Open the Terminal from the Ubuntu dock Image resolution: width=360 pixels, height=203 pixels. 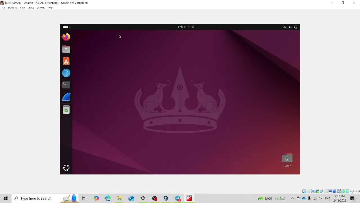[66, 85]
